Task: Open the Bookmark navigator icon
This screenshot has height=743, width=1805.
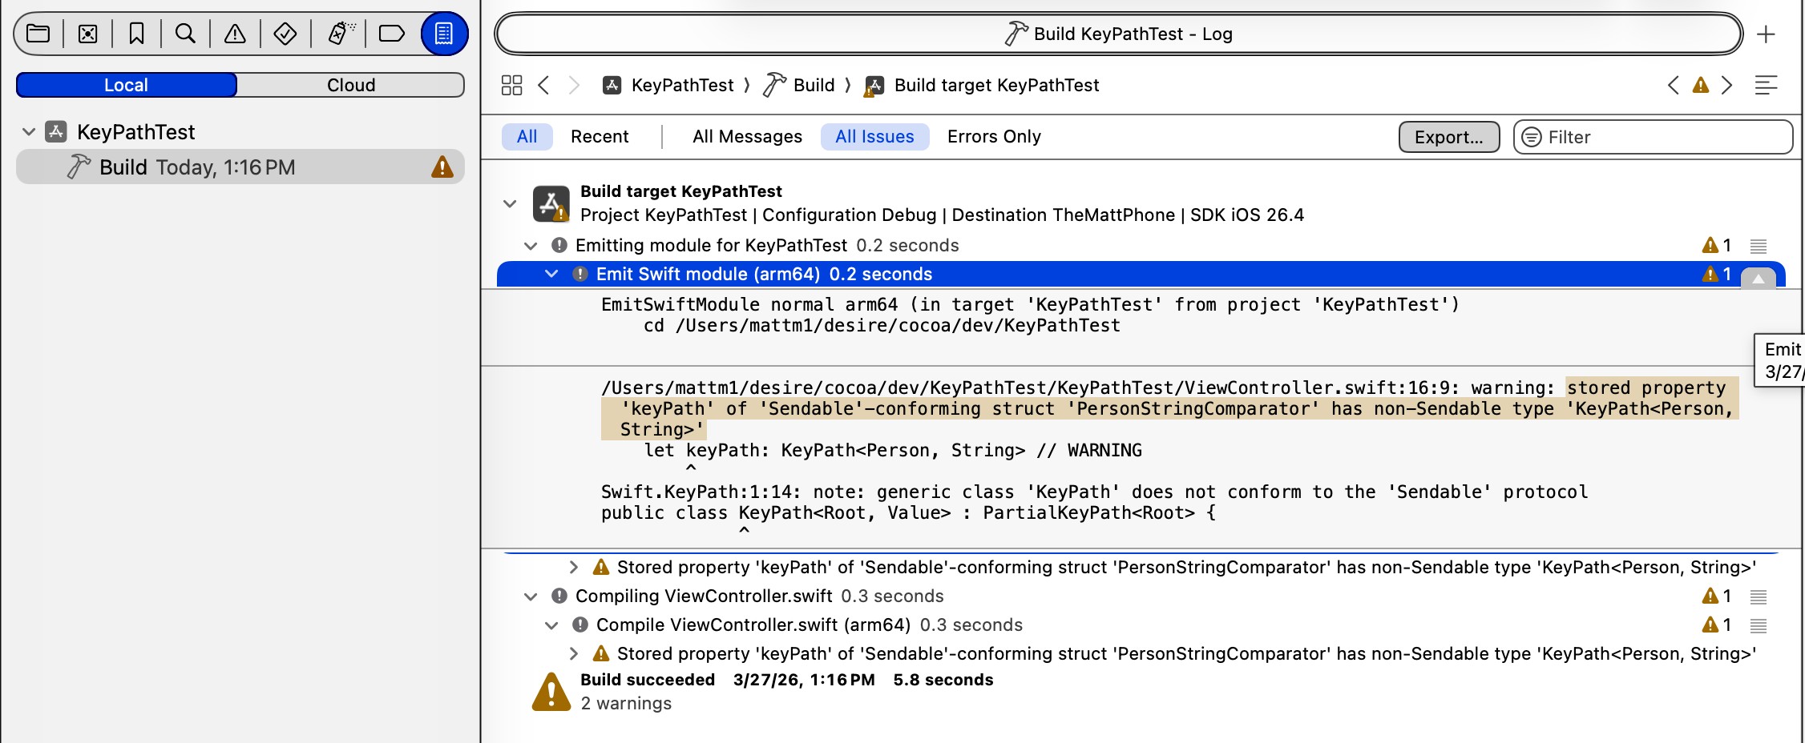Action: (x=136, y=34)
